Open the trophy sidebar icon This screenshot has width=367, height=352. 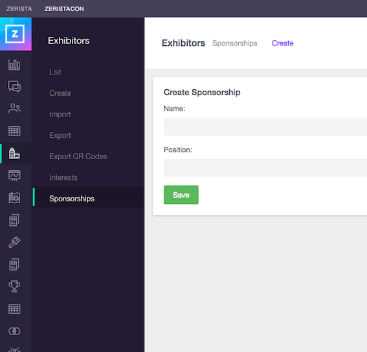pyautogui.click(x=14, y=286)
